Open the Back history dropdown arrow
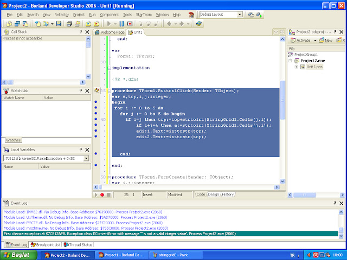 point(175,24)
